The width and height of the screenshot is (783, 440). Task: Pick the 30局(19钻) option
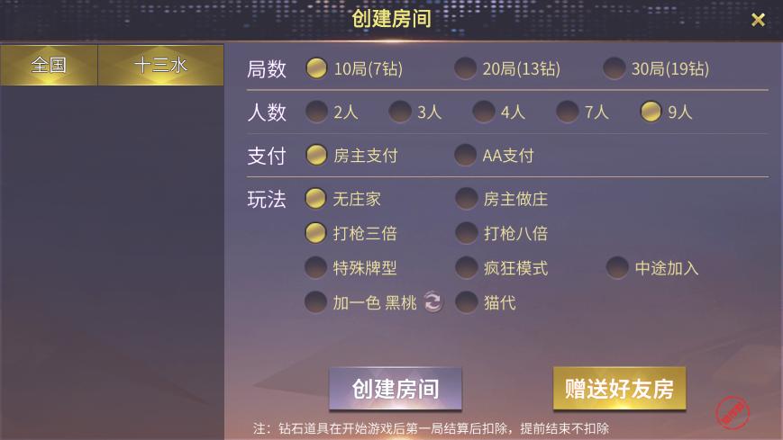(615, 68)
